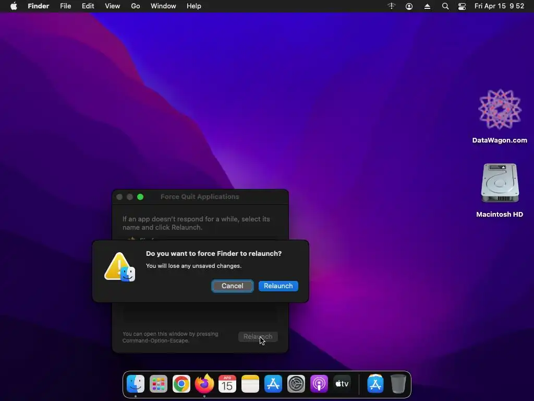Open the Trash in the Dock
Image resolution: width=534 pixels, height=401 pixels.
click(x=398, y=384)
